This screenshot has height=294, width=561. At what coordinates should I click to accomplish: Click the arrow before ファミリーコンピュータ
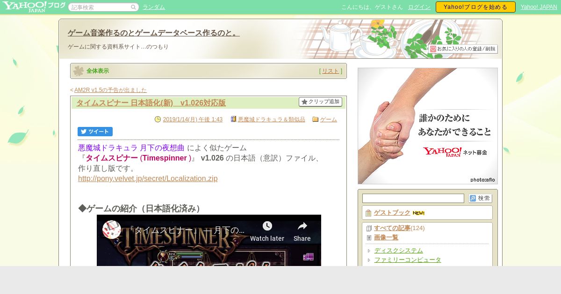tap(369, 260)
